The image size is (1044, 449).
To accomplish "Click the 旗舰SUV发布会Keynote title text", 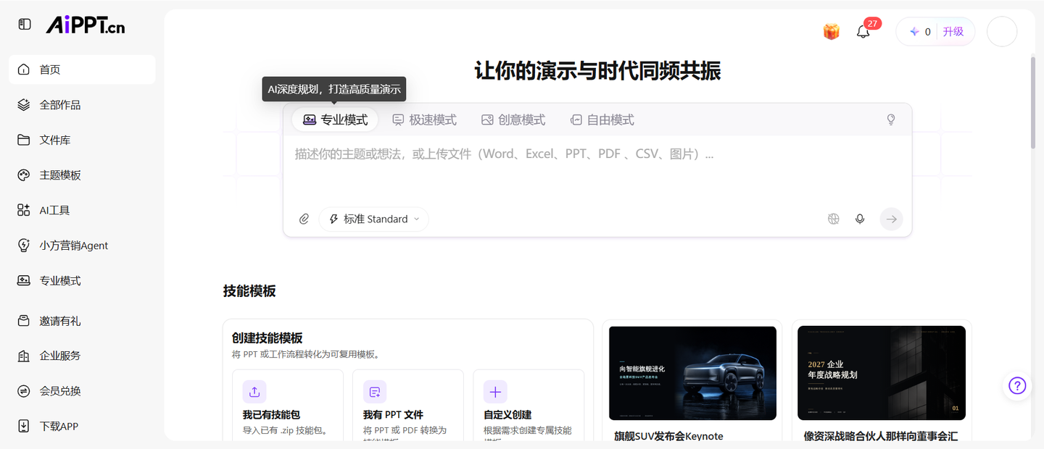I will coord(668,436).
